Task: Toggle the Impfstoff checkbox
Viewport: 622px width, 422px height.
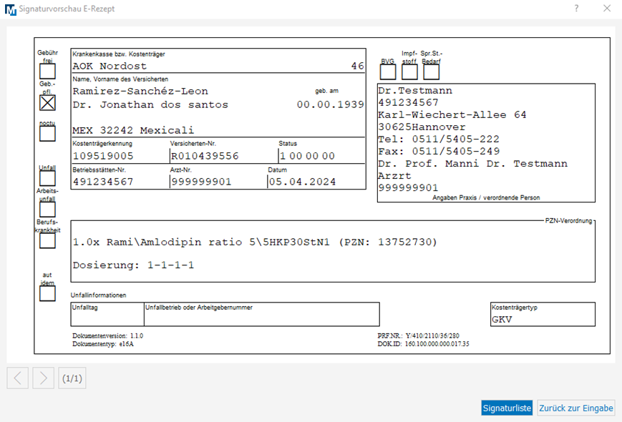Action: (409, 72)
